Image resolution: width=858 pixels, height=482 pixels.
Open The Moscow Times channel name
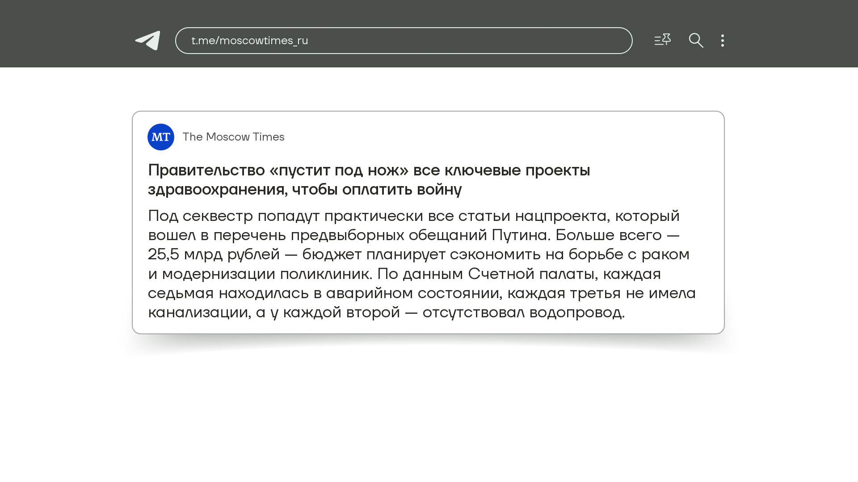(x=233, y=137)
